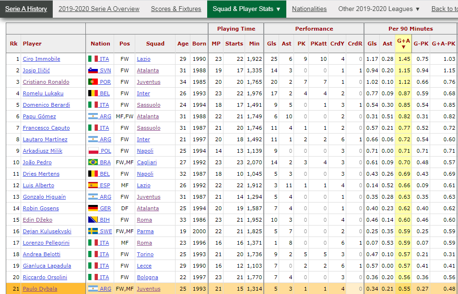
Task: Open Cristiano Ronaldo player page
Action: coord(46,82)
